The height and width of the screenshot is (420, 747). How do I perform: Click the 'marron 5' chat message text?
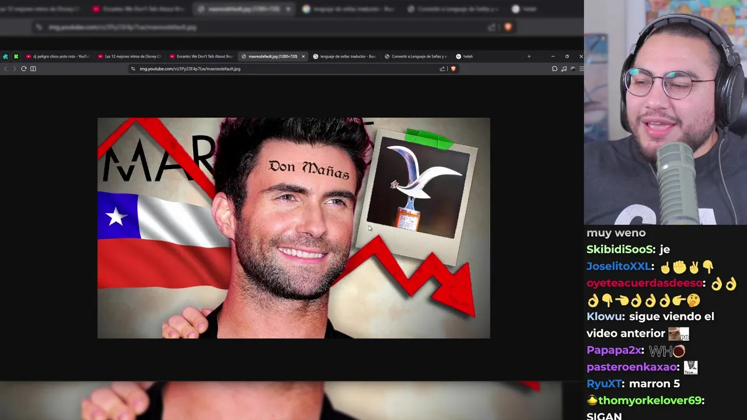pyautogui.click(x=654, y=384)
